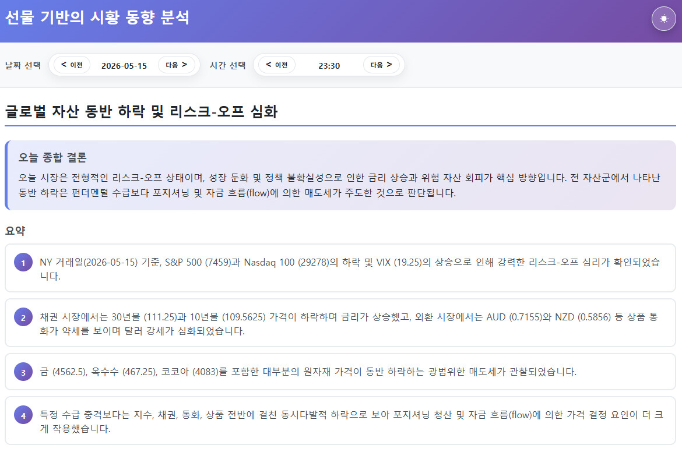Viewport: 682px width, 452px height.
Task: Toggle the light/dark theme sun icon
Action: coord(663,19)
